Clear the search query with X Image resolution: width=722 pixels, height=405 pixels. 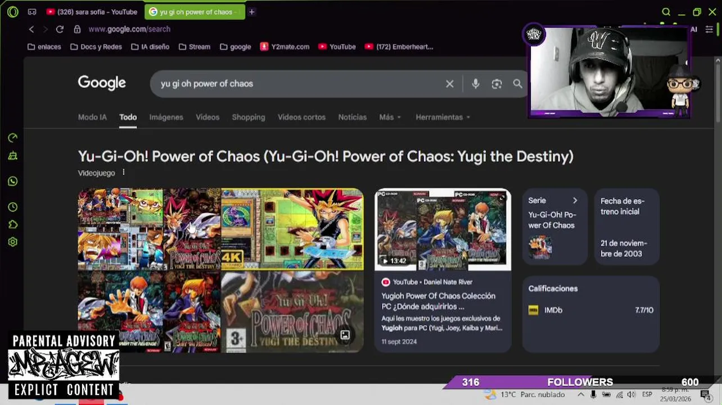tap(450, 84)
